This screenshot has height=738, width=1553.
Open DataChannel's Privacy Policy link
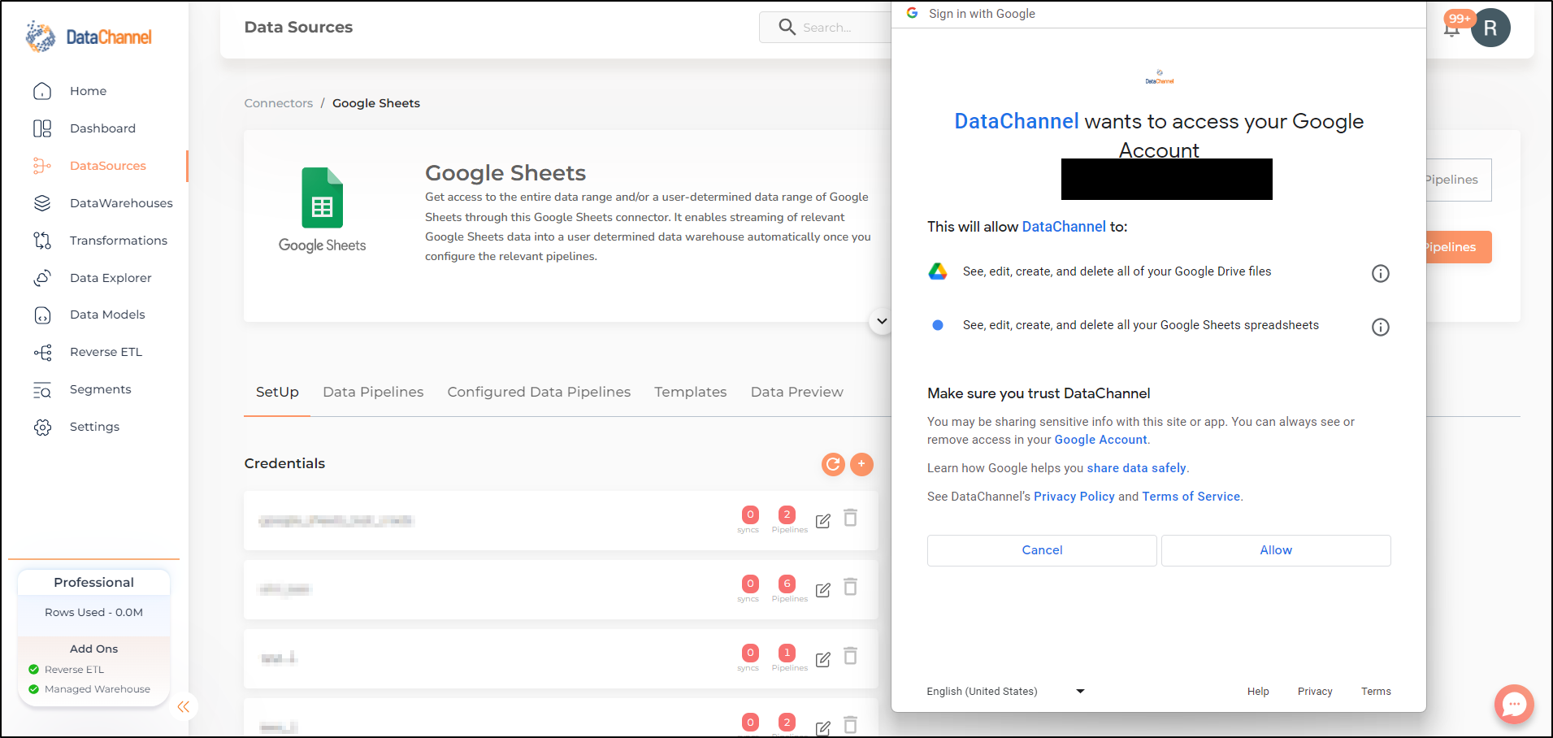1074,497
